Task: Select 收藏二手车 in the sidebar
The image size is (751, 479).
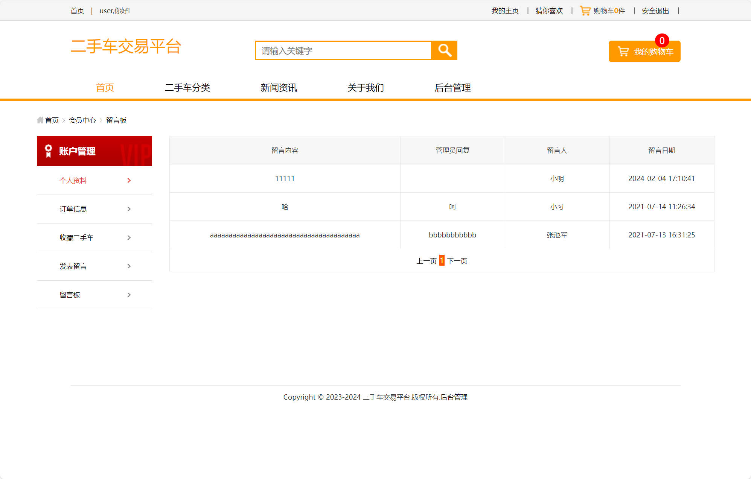Action: (x=76, y=237)
